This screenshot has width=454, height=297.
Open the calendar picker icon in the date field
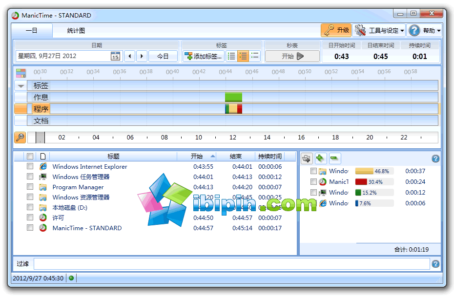click(x=115, y=56)
